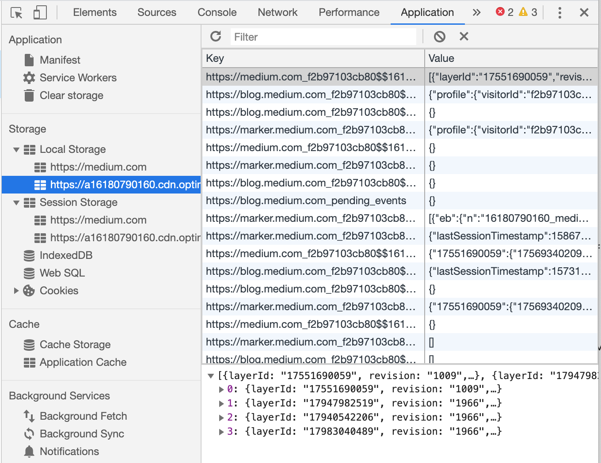Image resolution: width=601 pixels, height=463 pixels.
Task: Select Clear storage in the sidebar
Action: [71, 95]
